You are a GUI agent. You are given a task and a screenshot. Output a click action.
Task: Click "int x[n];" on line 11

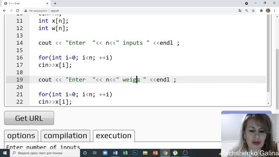click(x=53, y=21)
